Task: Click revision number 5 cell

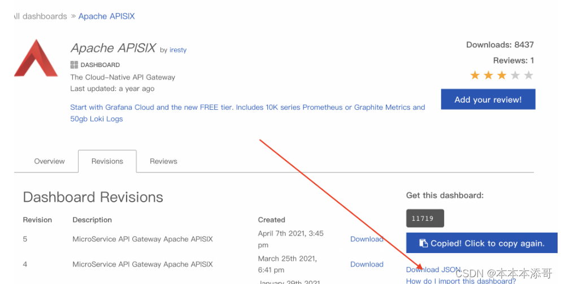Action: coord(25,239)
